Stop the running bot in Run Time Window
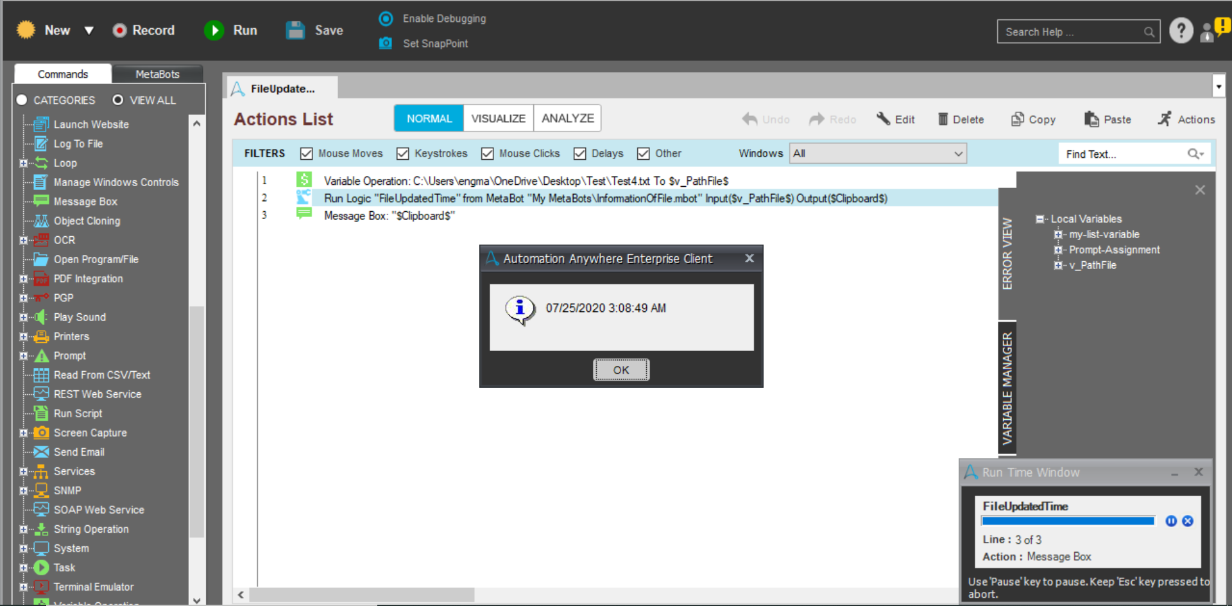This screenshot has width=1232, height=606. [1188, 521]
